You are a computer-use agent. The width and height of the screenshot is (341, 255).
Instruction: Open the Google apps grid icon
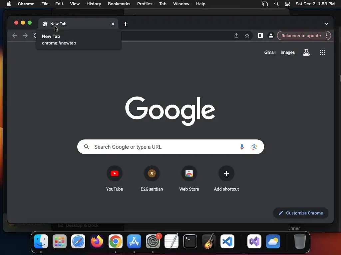[322, 52]
